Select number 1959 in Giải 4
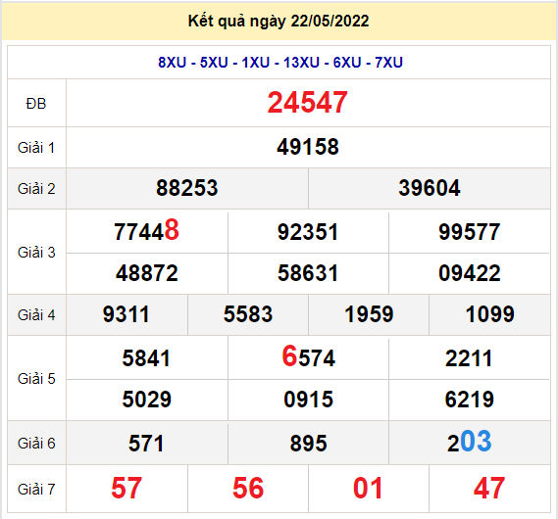This screenshot has height=519, width=558. coord(369,314)
